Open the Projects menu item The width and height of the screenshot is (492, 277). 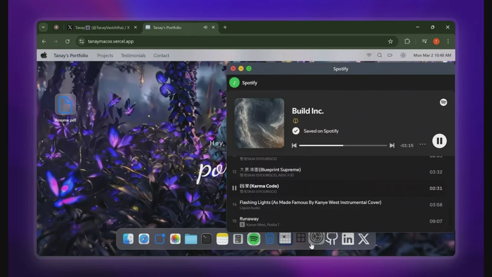point(105,55)
